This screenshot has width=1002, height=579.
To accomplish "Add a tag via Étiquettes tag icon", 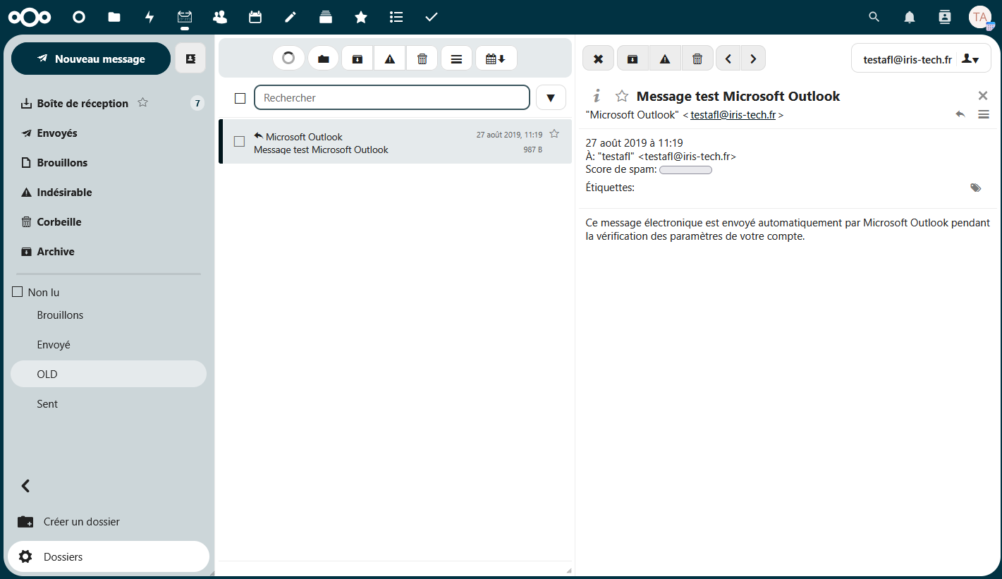I will [x=975, y=188].
